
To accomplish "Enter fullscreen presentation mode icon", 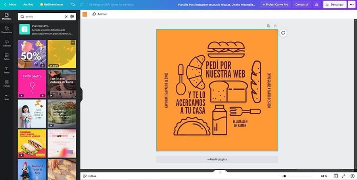I will coord(344,176).
